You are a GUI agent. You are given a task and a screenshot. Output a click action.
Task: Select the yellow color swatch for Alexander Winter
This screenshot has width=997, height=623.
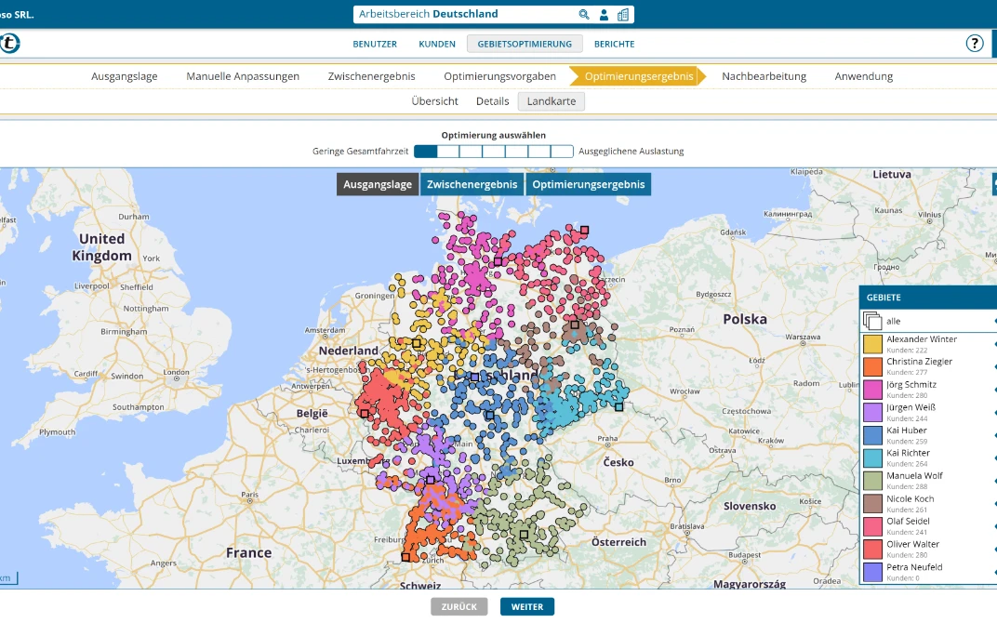tap(874, 343)
